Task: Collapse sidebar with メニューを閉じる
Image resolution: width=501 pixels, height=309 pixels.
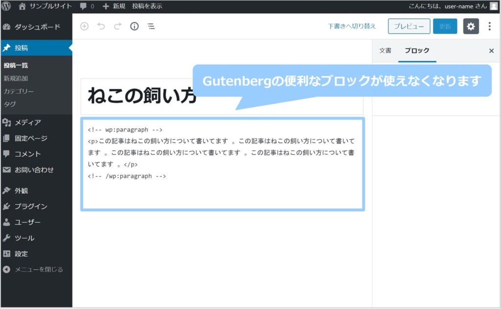Action: coord(36,270)
